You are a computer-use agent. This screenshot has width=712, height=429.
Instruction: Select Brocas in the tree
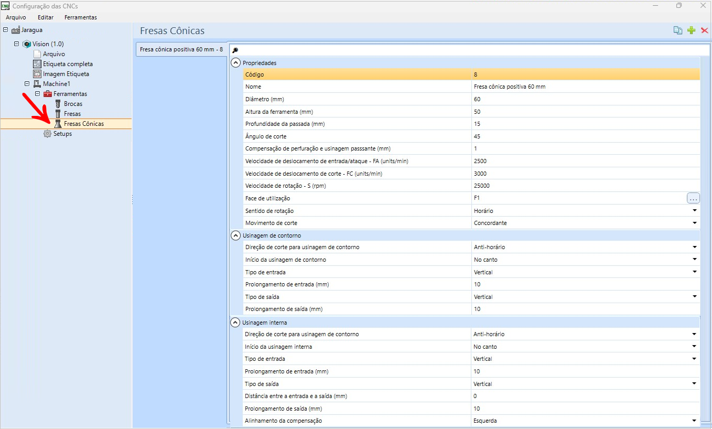pyautogui.click(x=73, y=104)
